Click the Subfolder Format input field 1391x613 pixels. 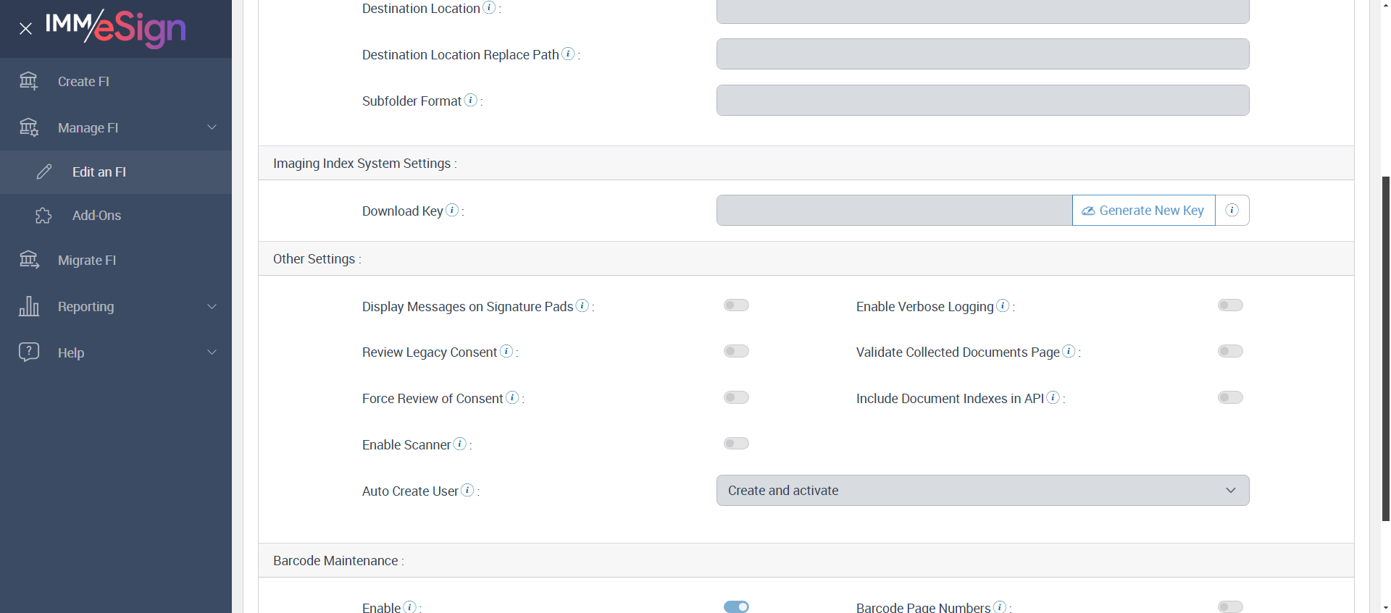pyautogui.click(x=982, y=101)
